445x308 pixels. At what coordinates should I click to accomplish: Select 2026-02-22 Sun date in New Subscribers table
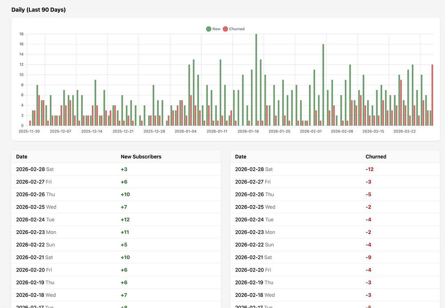36,244
